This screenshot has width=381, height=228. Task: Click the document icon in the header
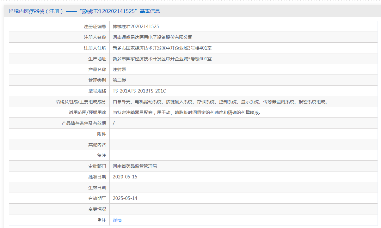pyautogui.click(x=11, y=11)
